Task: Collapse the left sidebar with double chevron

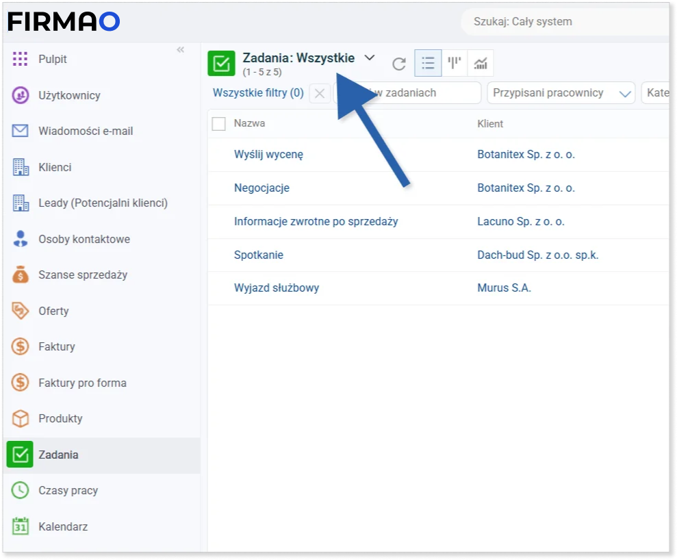Action: pyautogui.click(x=181, y=50)
